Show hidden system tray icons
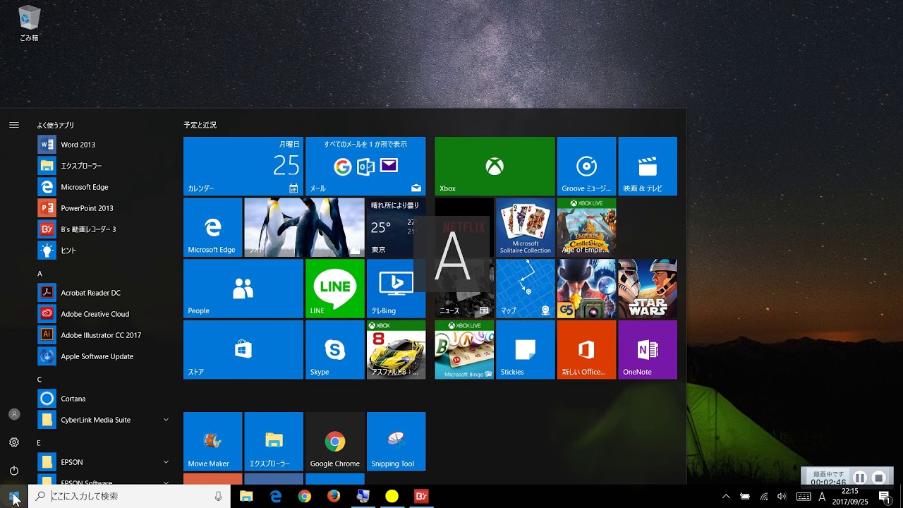Screen dimensions: 903x508 [x=725, y=497]
